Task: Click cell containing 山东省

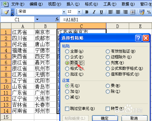Action: [x=23, y=87]
